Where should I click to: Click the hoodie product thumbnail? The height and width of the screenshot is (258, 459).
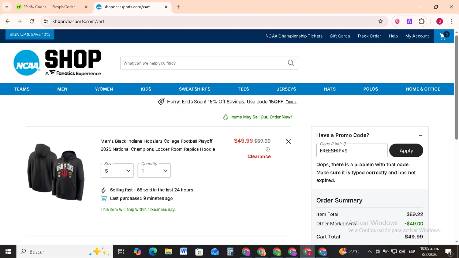point(56,172)
